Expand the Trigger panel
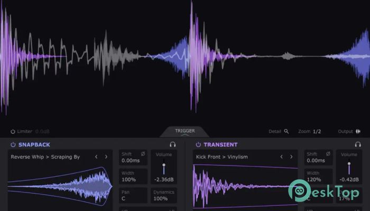This screenshot has height=211, width=370. [x=185, y=132]
